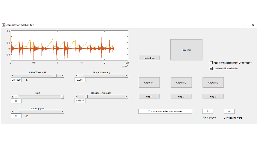The height and width of the screenshot is (146, 258).
Task: Click the Tests played counter field
Action: (x=208, y=111)
